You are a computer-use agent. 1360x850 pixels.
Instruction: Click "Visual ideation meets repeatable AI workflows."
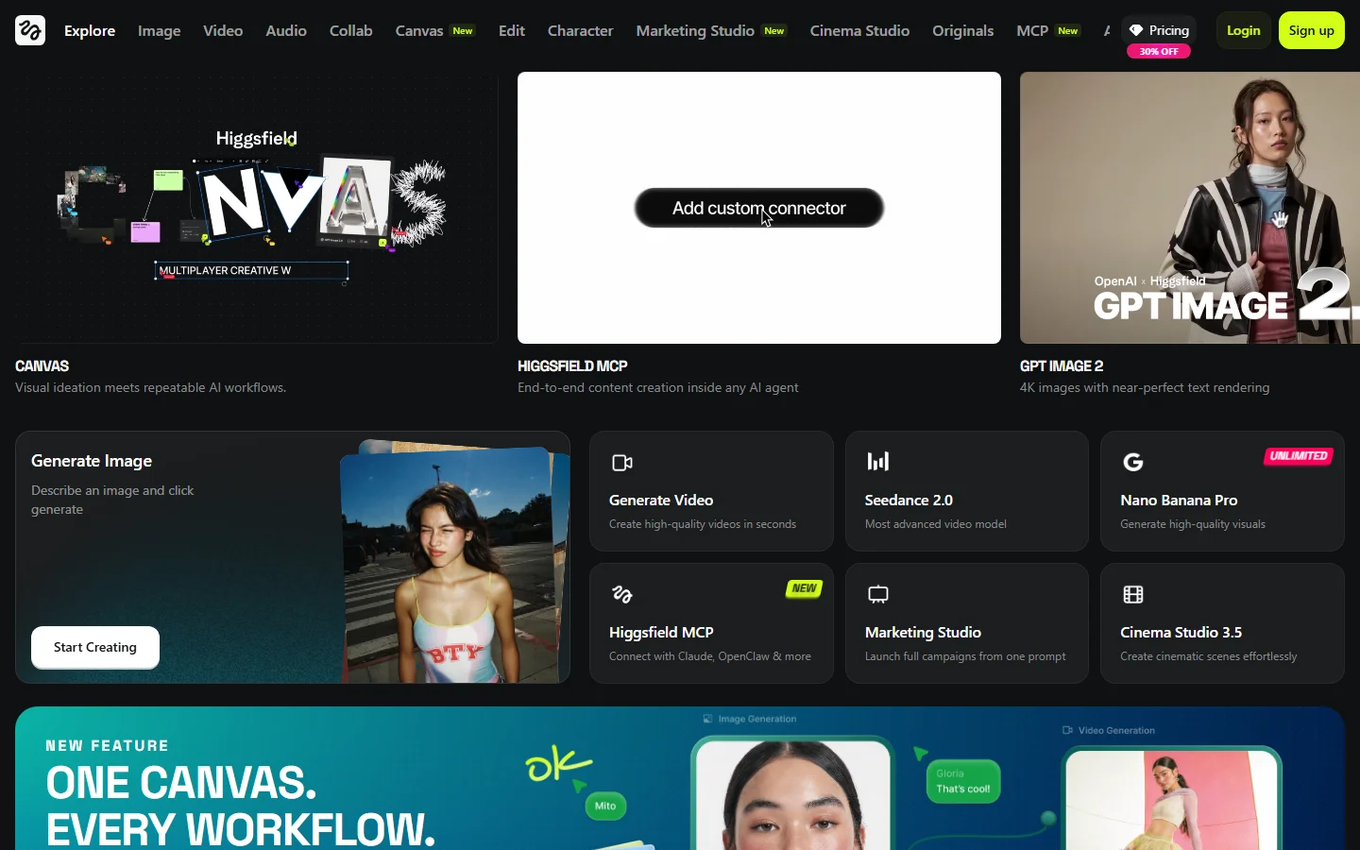tap(150, 387)
